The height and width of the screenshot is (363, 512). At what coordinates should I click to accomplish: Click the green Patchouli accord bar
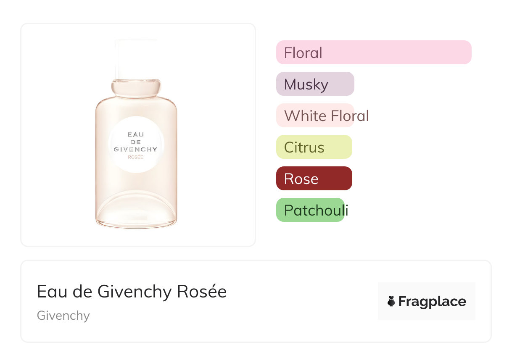310,210
